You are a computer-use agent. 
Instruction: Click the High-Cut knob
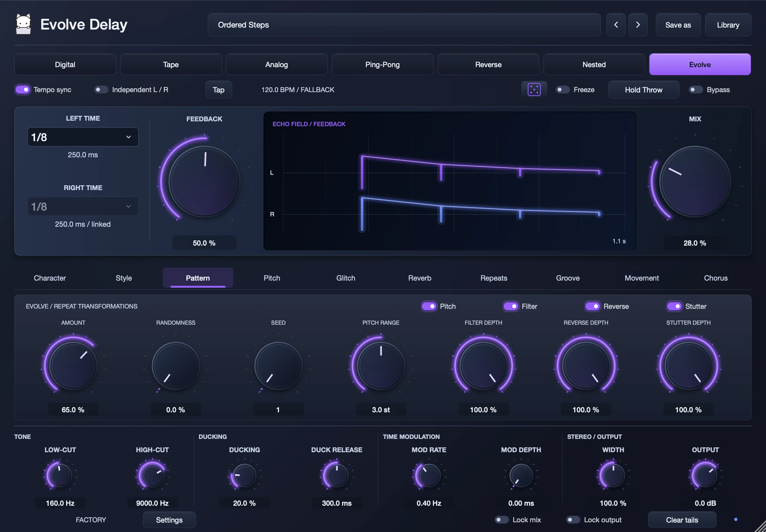pyautogui.click(x=153, y=476)
